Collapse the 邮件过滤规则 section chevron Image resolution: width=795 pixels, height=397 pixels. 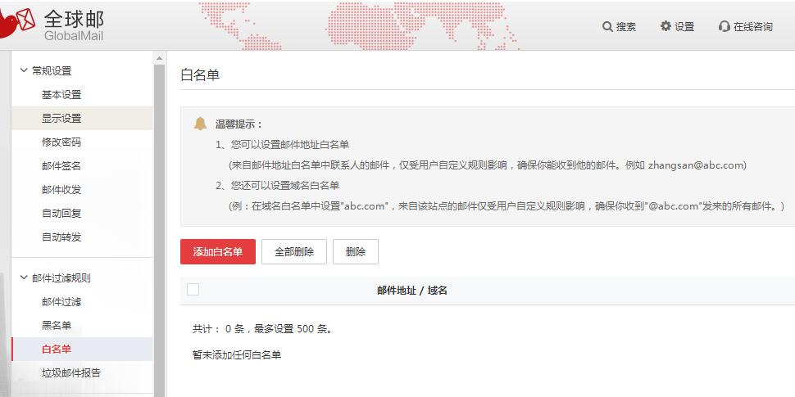(x=24, y=277)
